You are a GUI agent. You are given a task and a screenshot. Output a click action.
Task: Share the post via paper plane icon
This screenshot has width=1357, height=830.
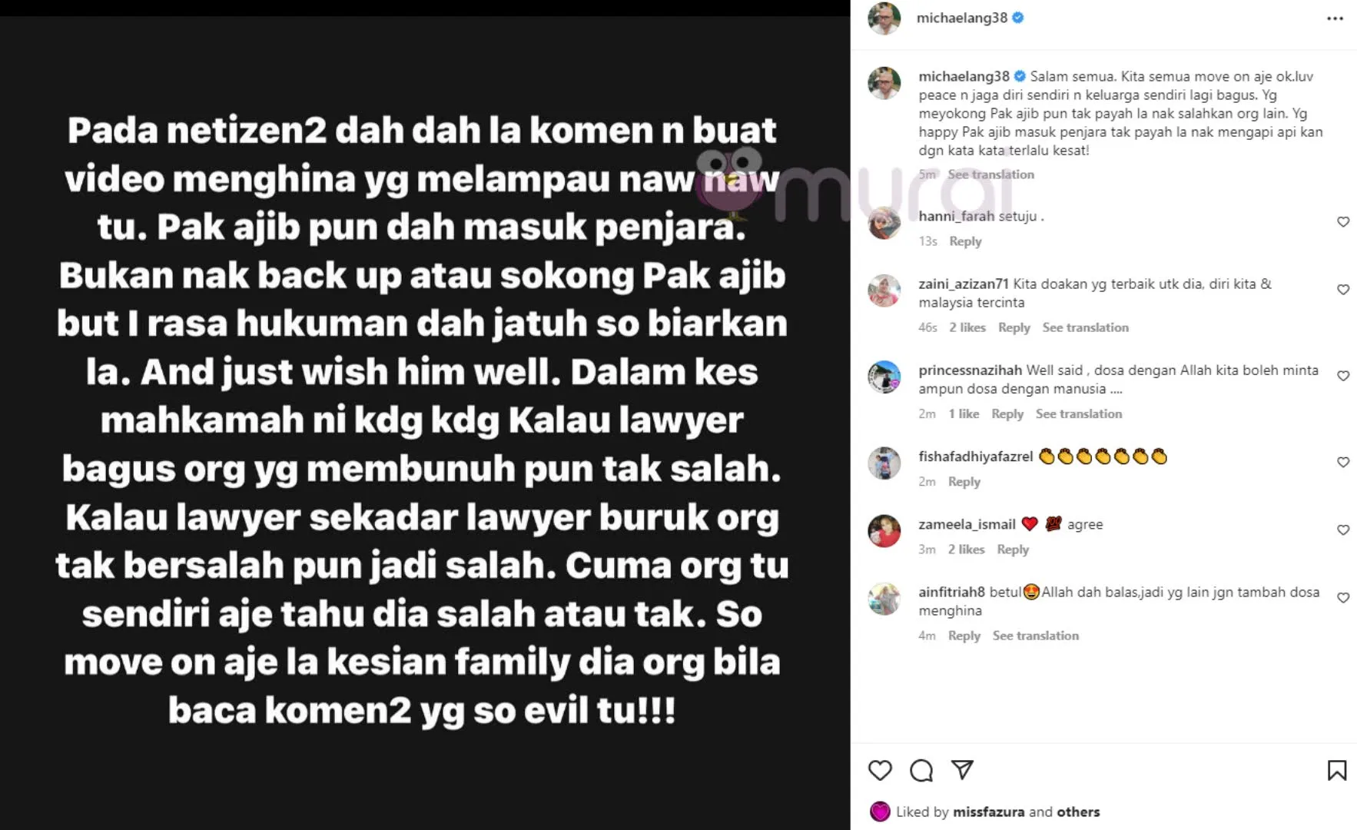click(962, 769)
